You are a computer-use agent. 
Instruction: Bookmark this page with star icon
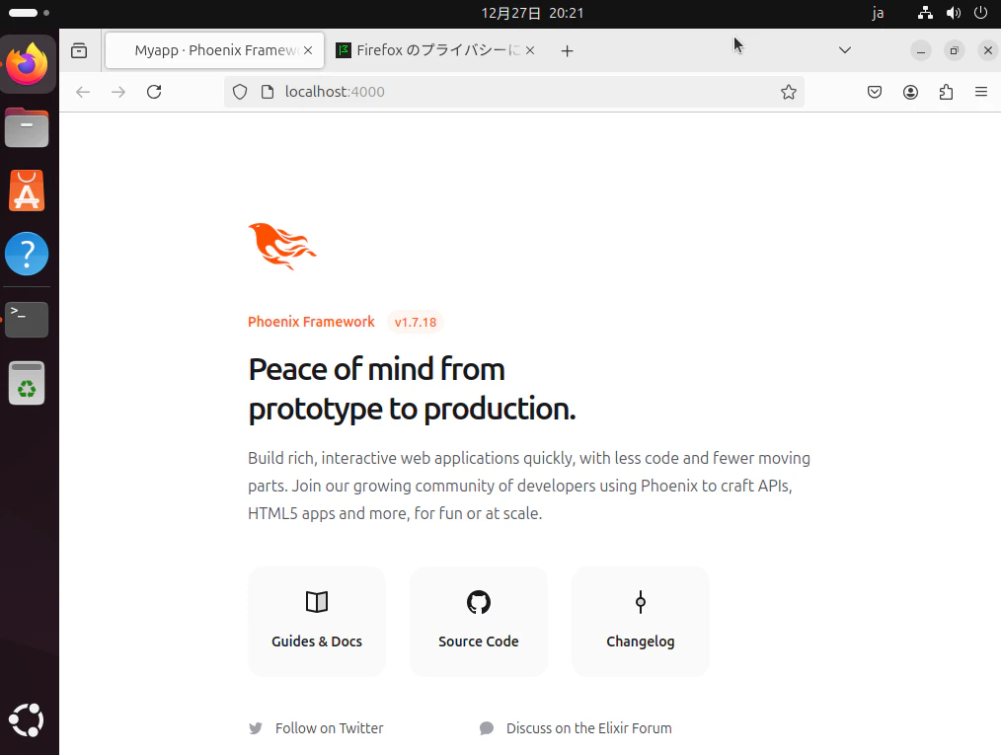tap(789, 92)
